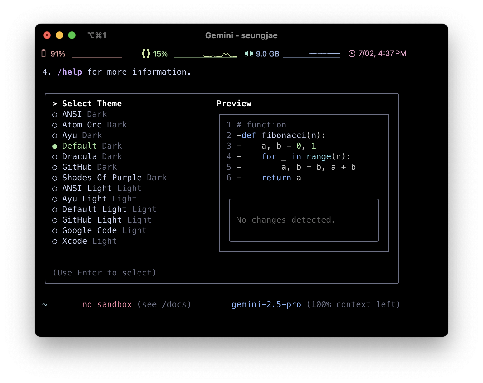Select the ANSI Dark theme radio button
The image size is (483, 383).
(55, 115)
